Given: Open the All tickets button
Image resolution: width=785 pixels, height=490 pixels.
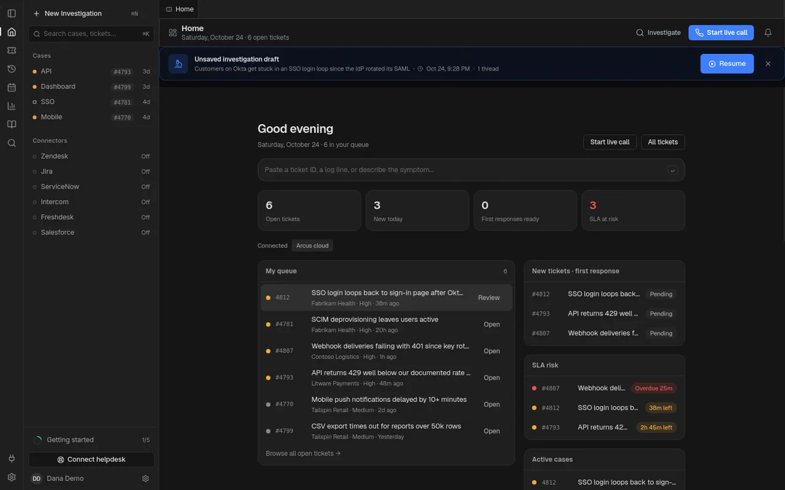Looking at the screenshot, I should click(663, 142).
